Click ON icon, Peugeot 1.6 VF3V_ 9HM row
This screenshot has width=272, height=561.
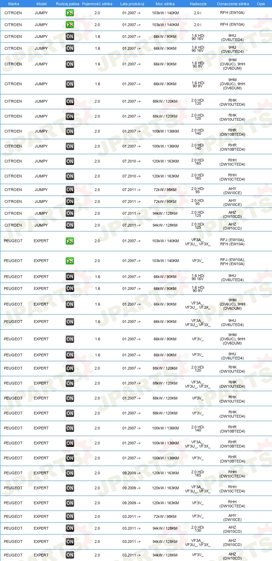[x=70, y=339]
